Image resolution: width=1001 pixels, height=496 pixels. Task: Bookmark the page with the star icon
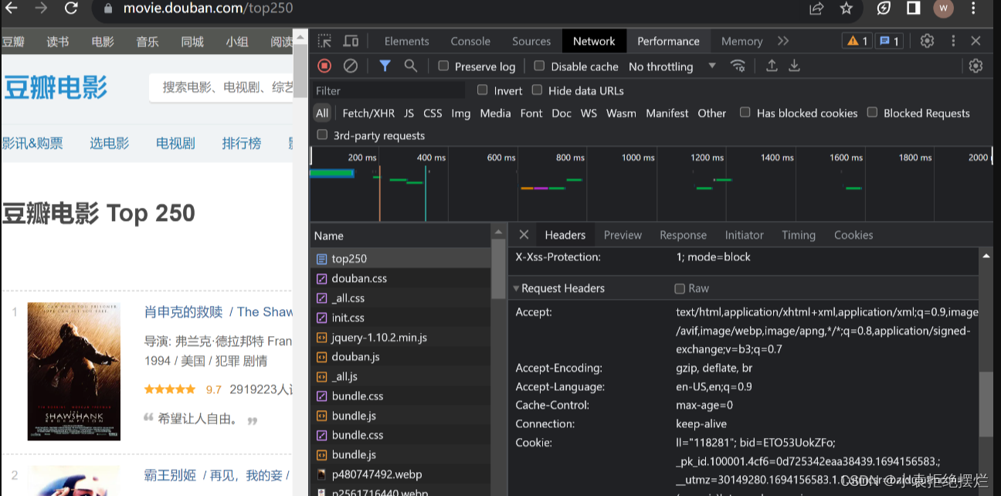(x=846, y=8)
